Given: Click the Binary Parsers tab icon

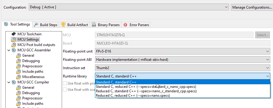Looking at the screenshot, I should pos(94,25).
